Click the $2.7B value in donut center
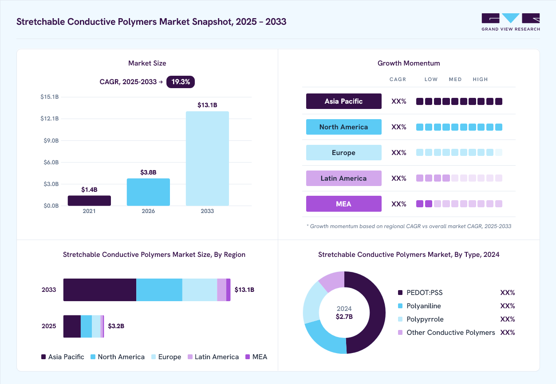The width and height of the screenshot is (556, 384). coord(344,317)
